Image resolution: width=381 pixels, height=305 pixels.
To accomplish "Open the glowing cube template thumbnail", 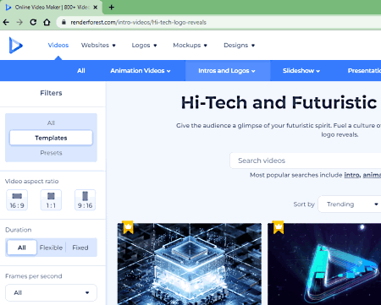I will coord(190,264).
